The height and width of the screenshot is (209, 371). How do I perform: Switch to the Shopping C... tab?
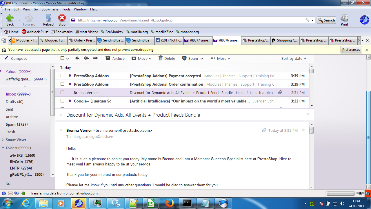point(285,40)
